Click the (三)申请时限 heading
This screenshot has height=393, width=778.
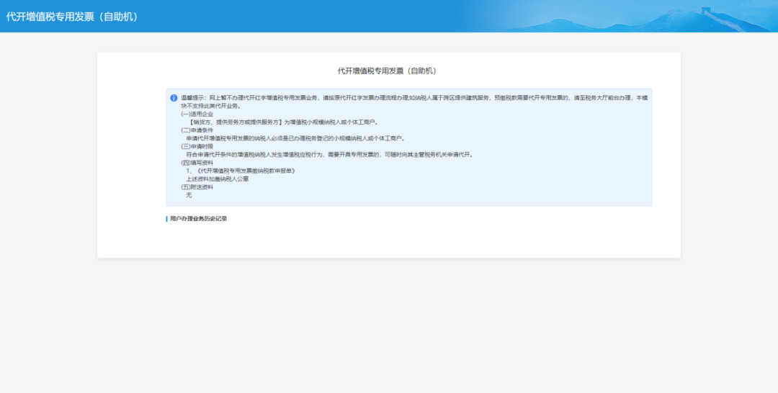point(197,146)
